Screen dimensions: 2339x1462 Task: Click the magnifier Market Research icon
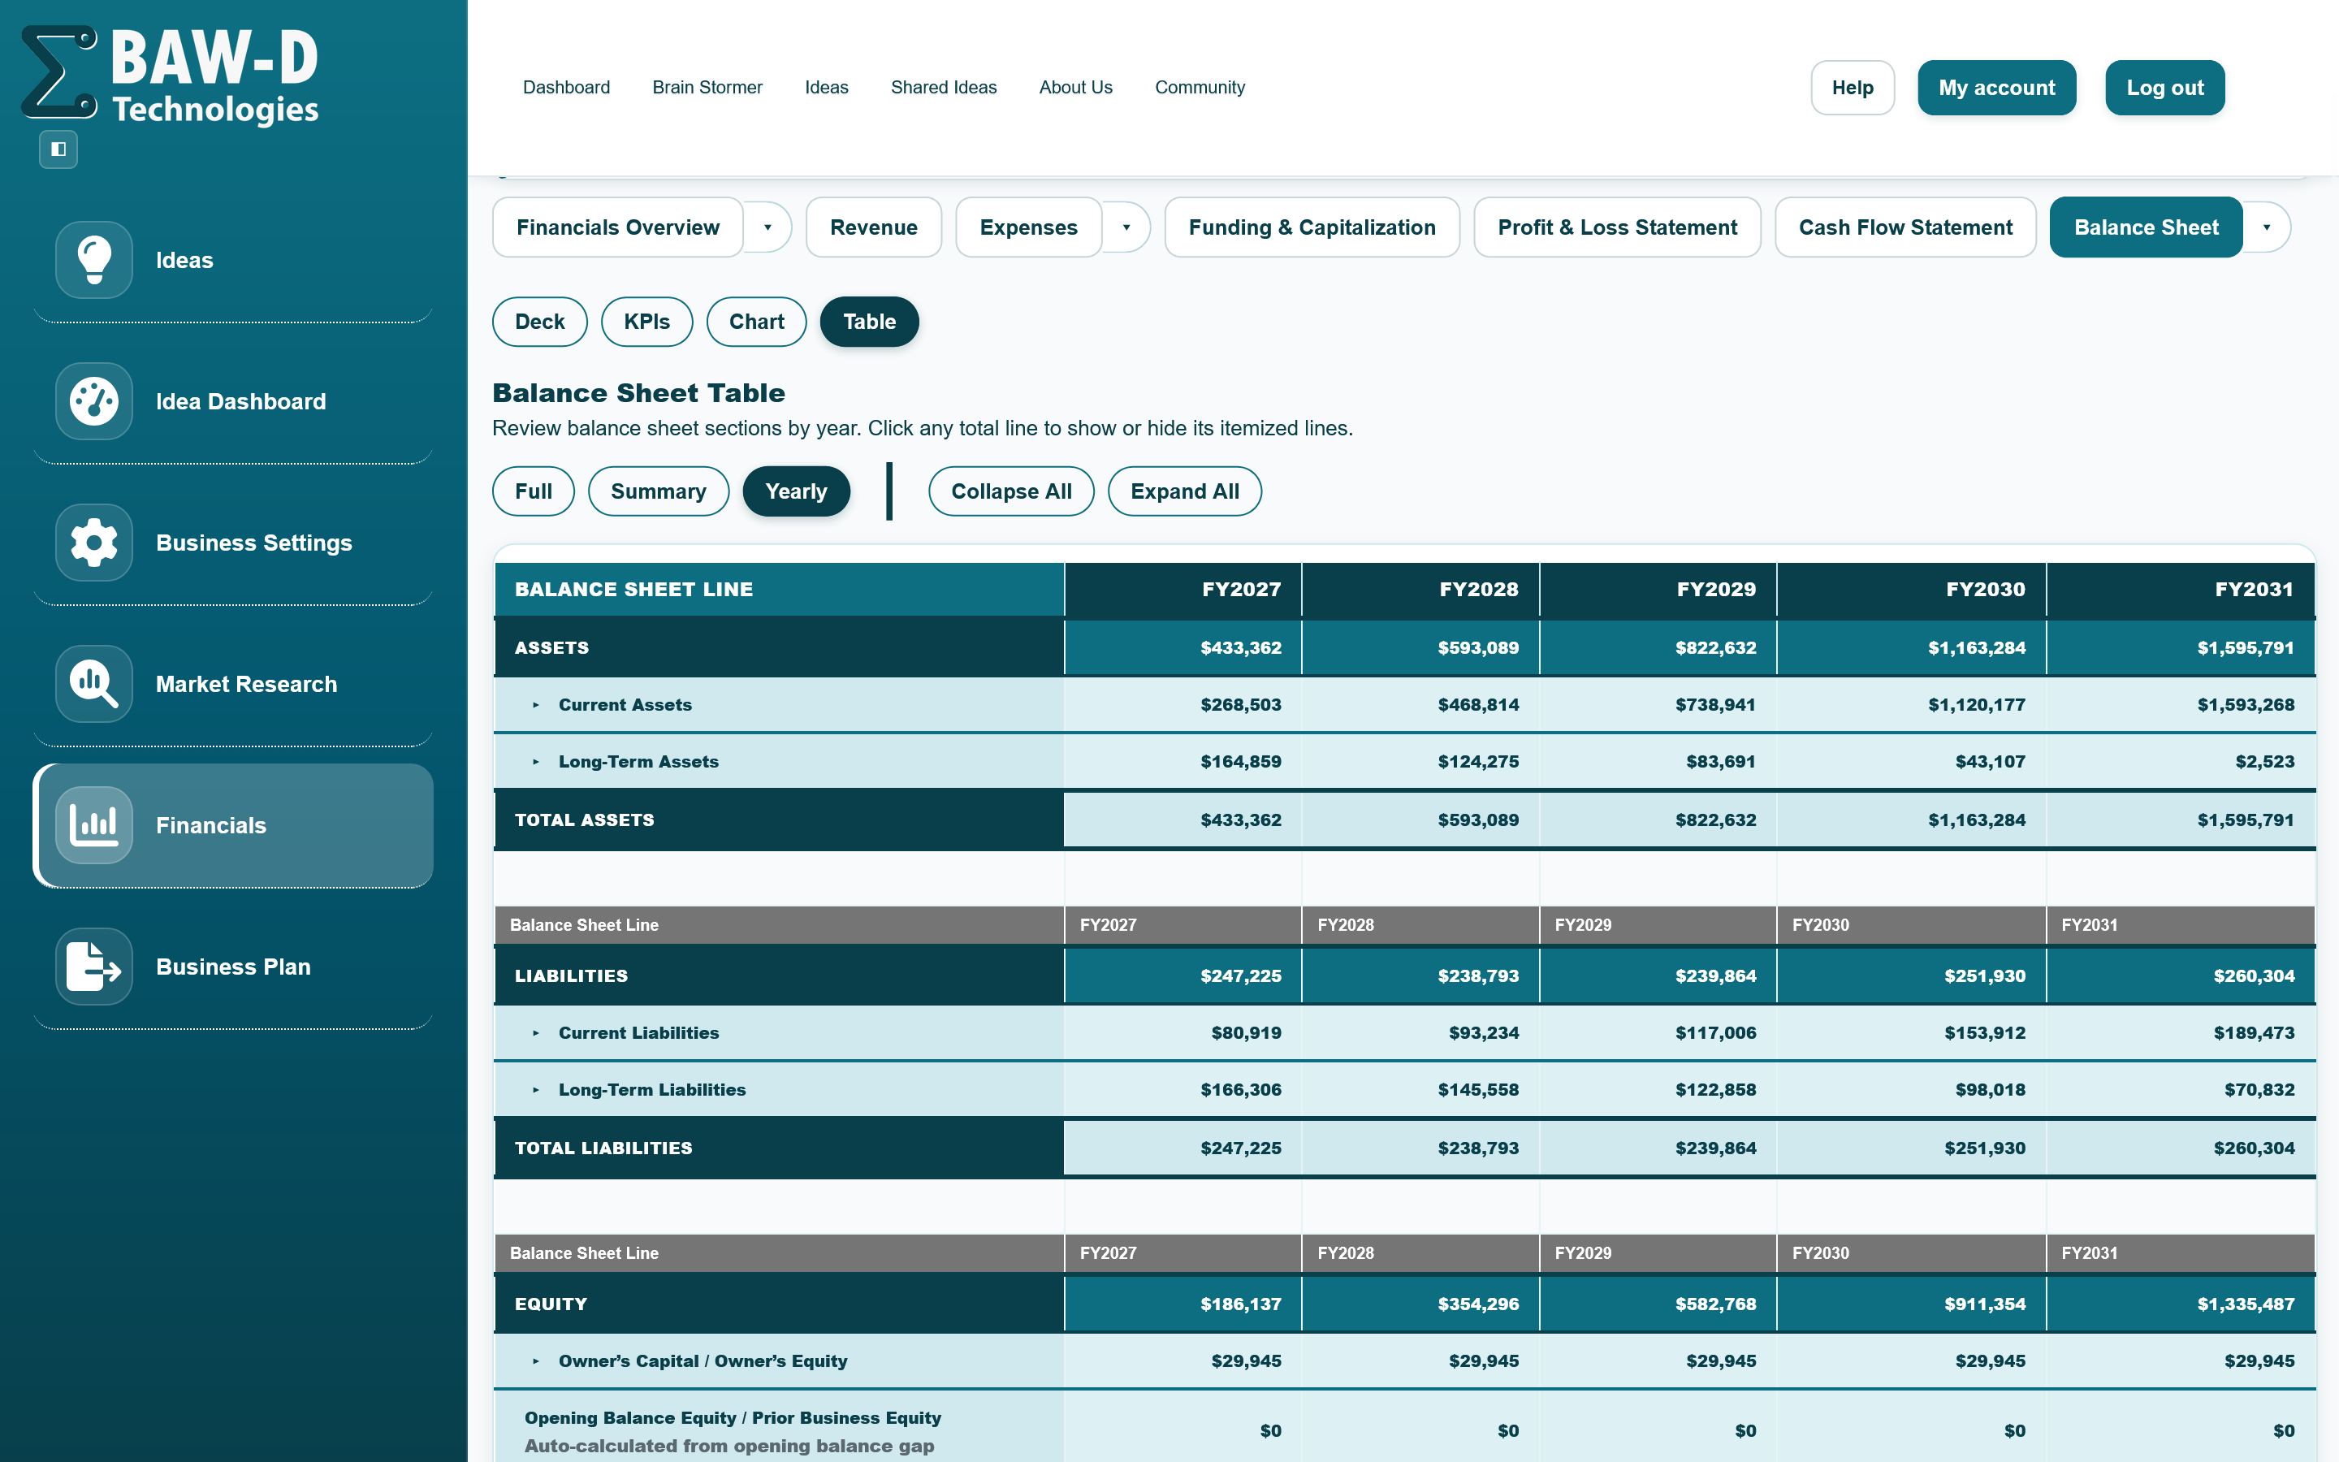(93, 684)
